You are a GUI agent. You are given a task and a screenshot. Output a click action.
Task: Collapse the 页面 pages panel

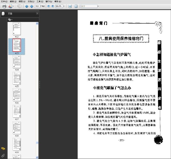pos(37,13)
